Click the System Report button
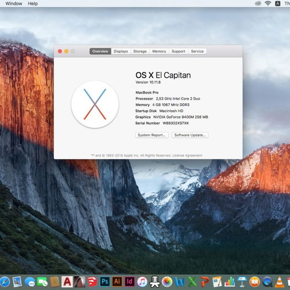 click(x=152, y=135)
